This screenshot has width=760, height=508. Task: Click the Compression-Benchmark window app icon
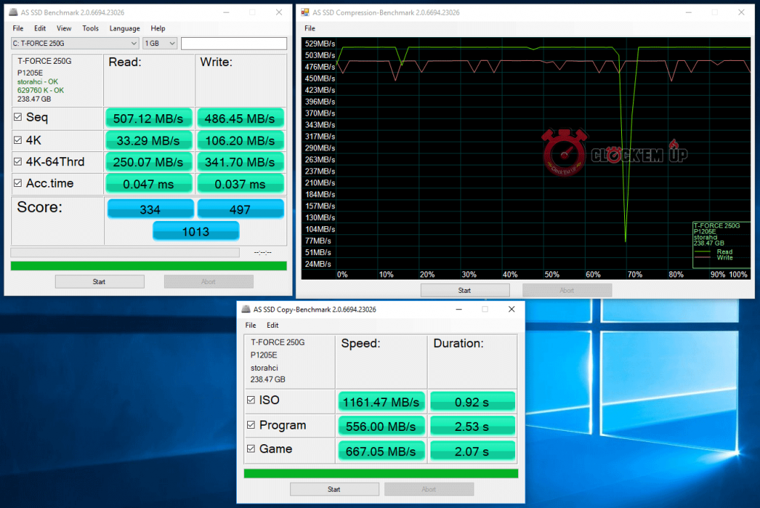tap(306, 13)
